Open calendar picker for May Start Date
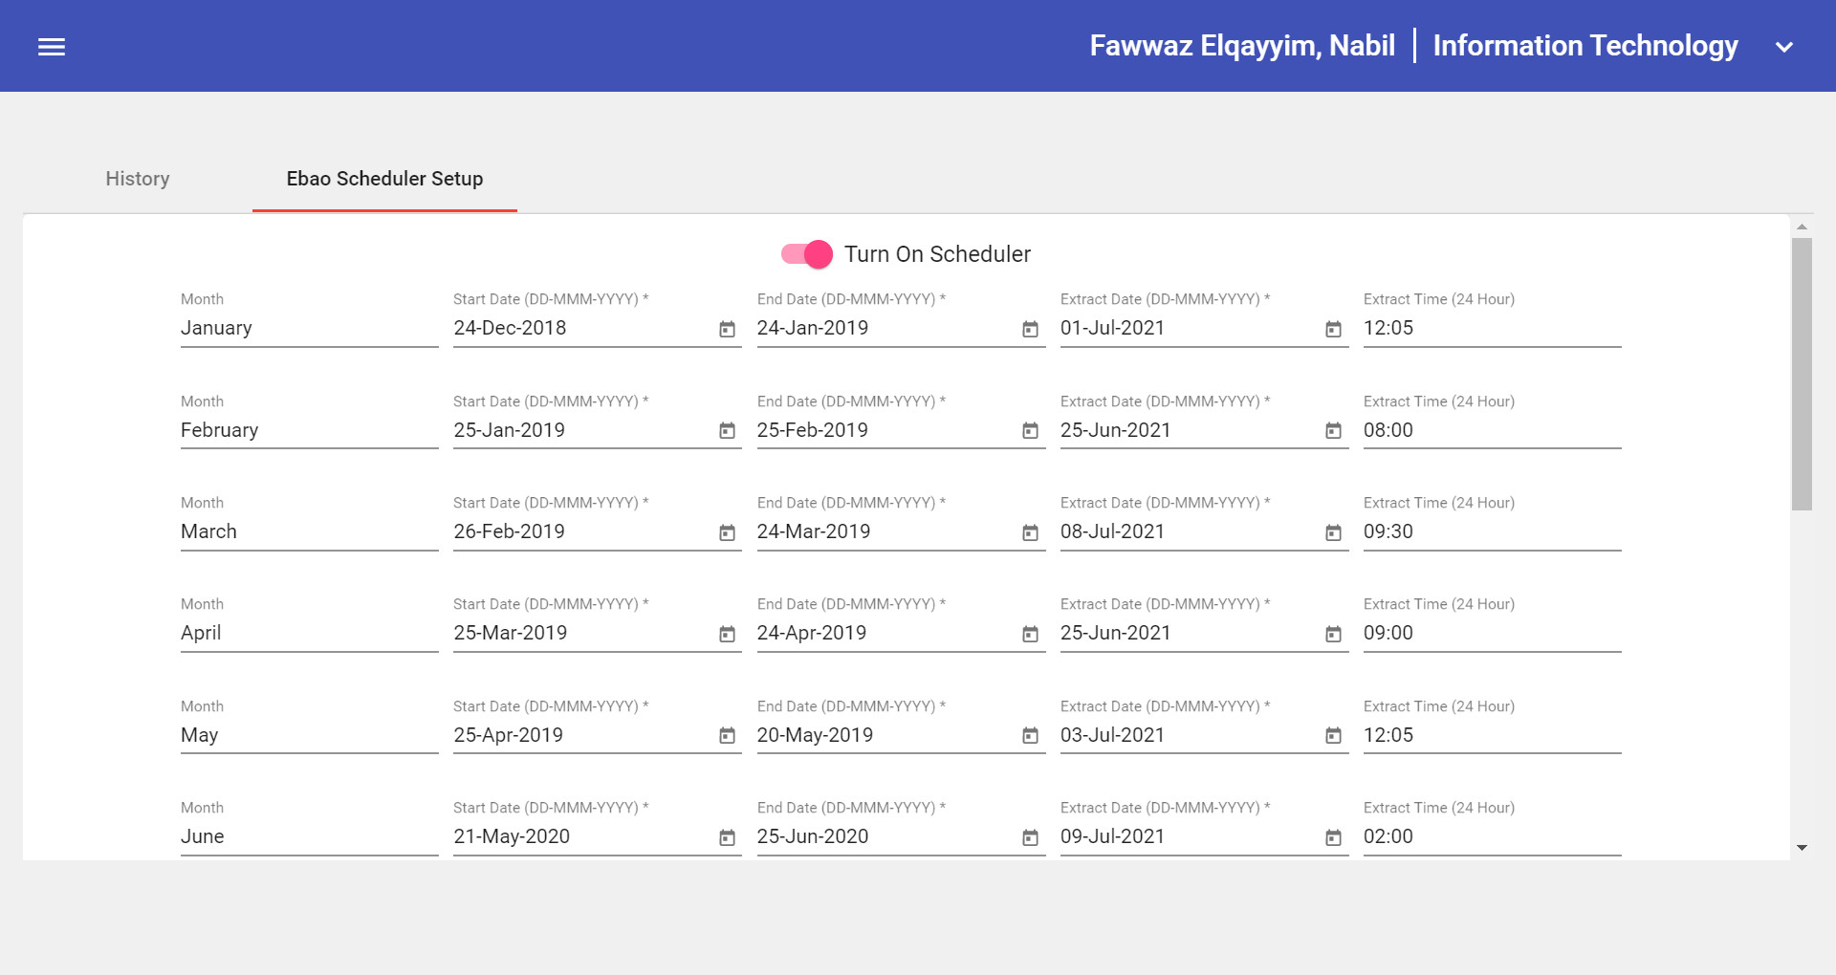 pyautogui.click(x=727, y=735)
